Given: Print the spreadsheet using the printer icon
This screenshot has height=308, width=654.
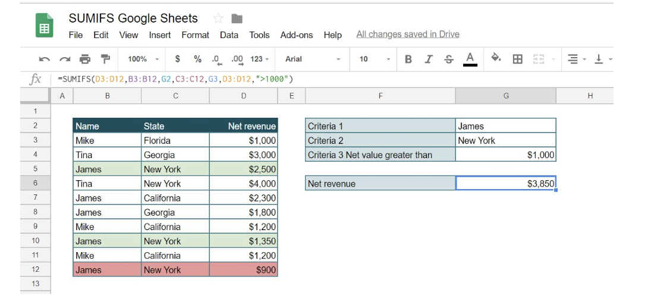Looking at the screenshot, I should [x=85, y=59].
